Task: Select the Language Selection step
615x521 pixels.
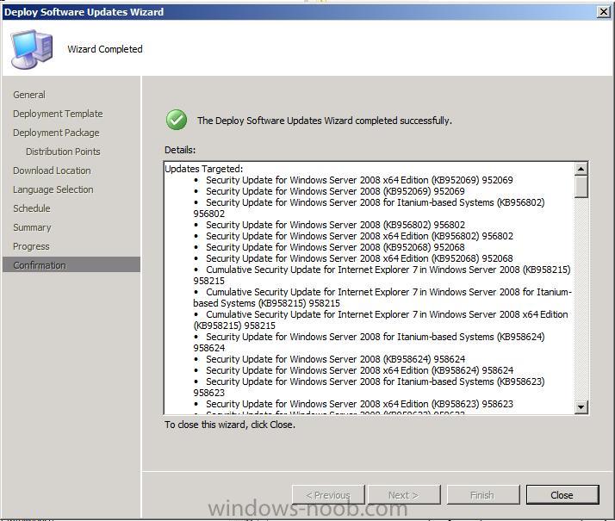Action: pyautogui.click(x=53, y=189)
